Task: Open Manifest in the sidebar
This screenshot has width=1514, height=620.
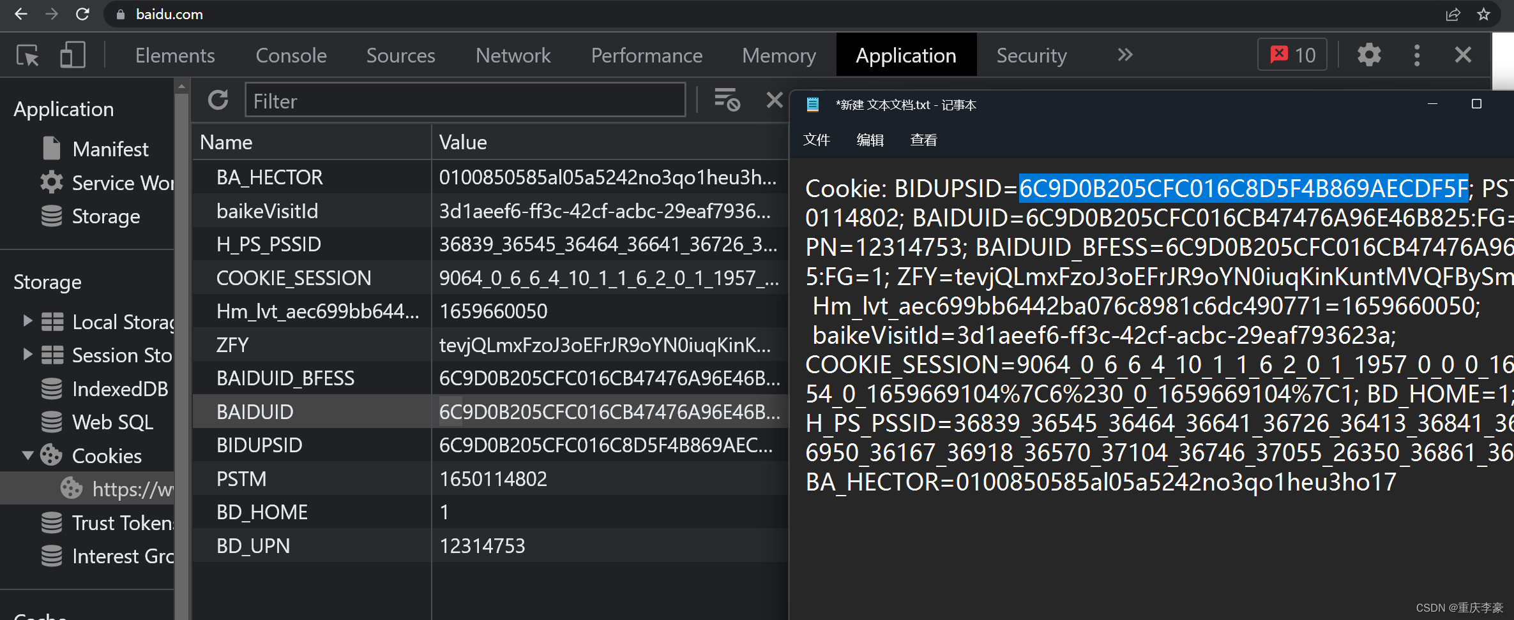Action: 110,149
